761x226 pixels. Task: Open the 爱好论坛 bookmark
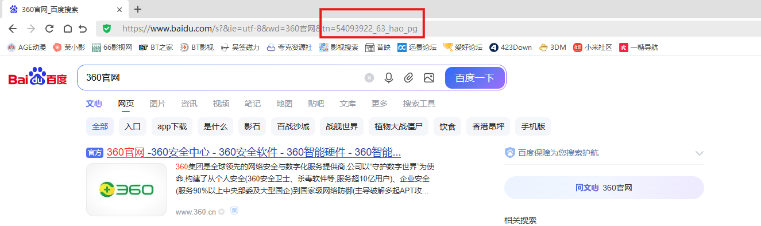point(463,47)
